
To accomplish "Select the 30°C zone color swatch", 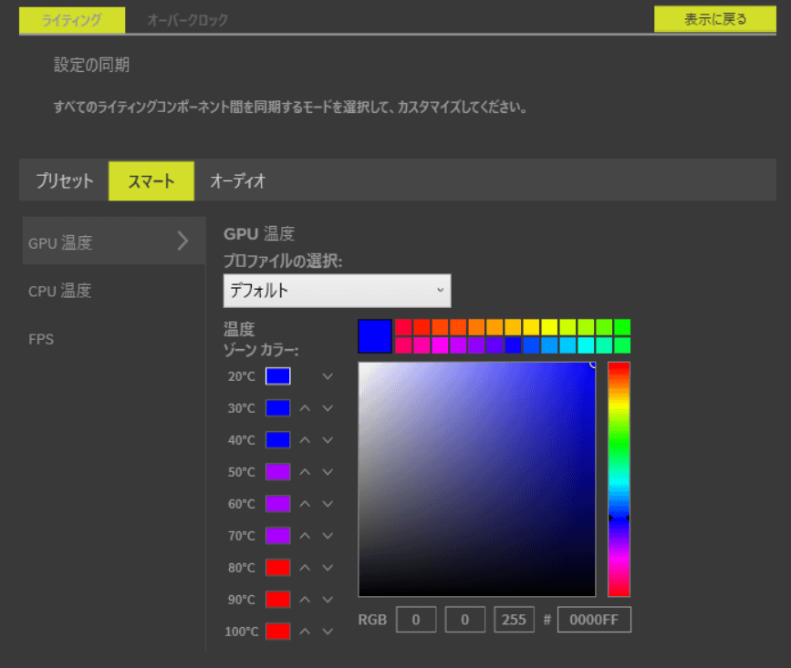I will 278,408.
